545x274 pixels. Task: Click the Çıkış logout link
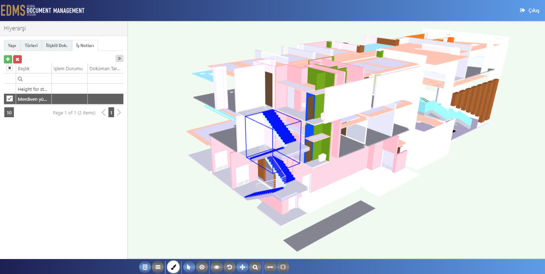click(x=530, y=10)
